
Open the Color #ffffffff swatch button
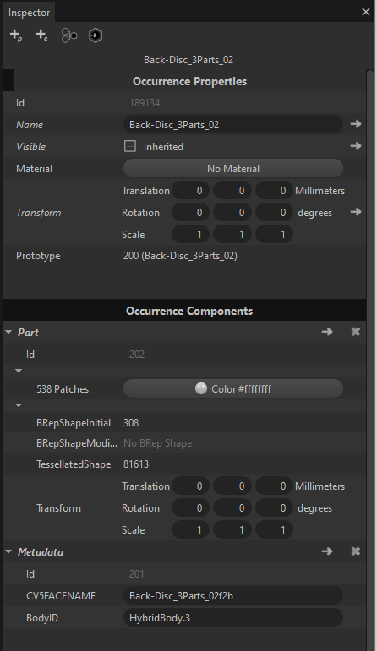(x=233, y=389)
